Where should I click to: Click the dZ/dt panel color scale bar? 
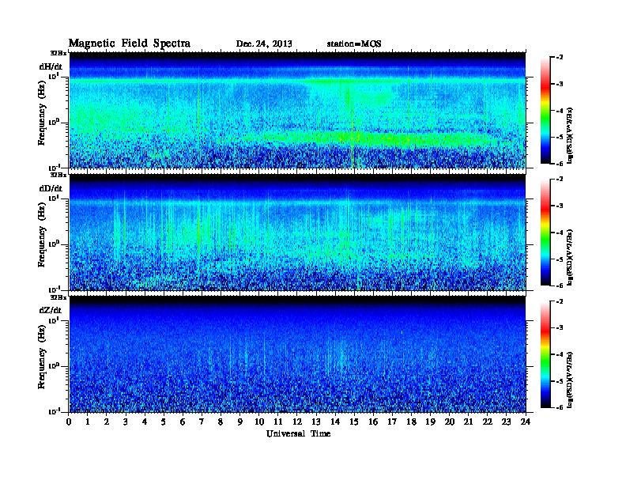[545, 354]
